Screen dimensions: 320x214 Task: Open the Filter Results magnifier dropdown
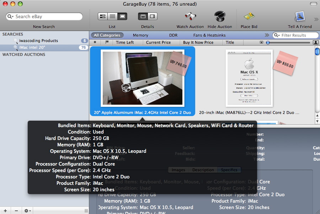(x=277, y=35)
